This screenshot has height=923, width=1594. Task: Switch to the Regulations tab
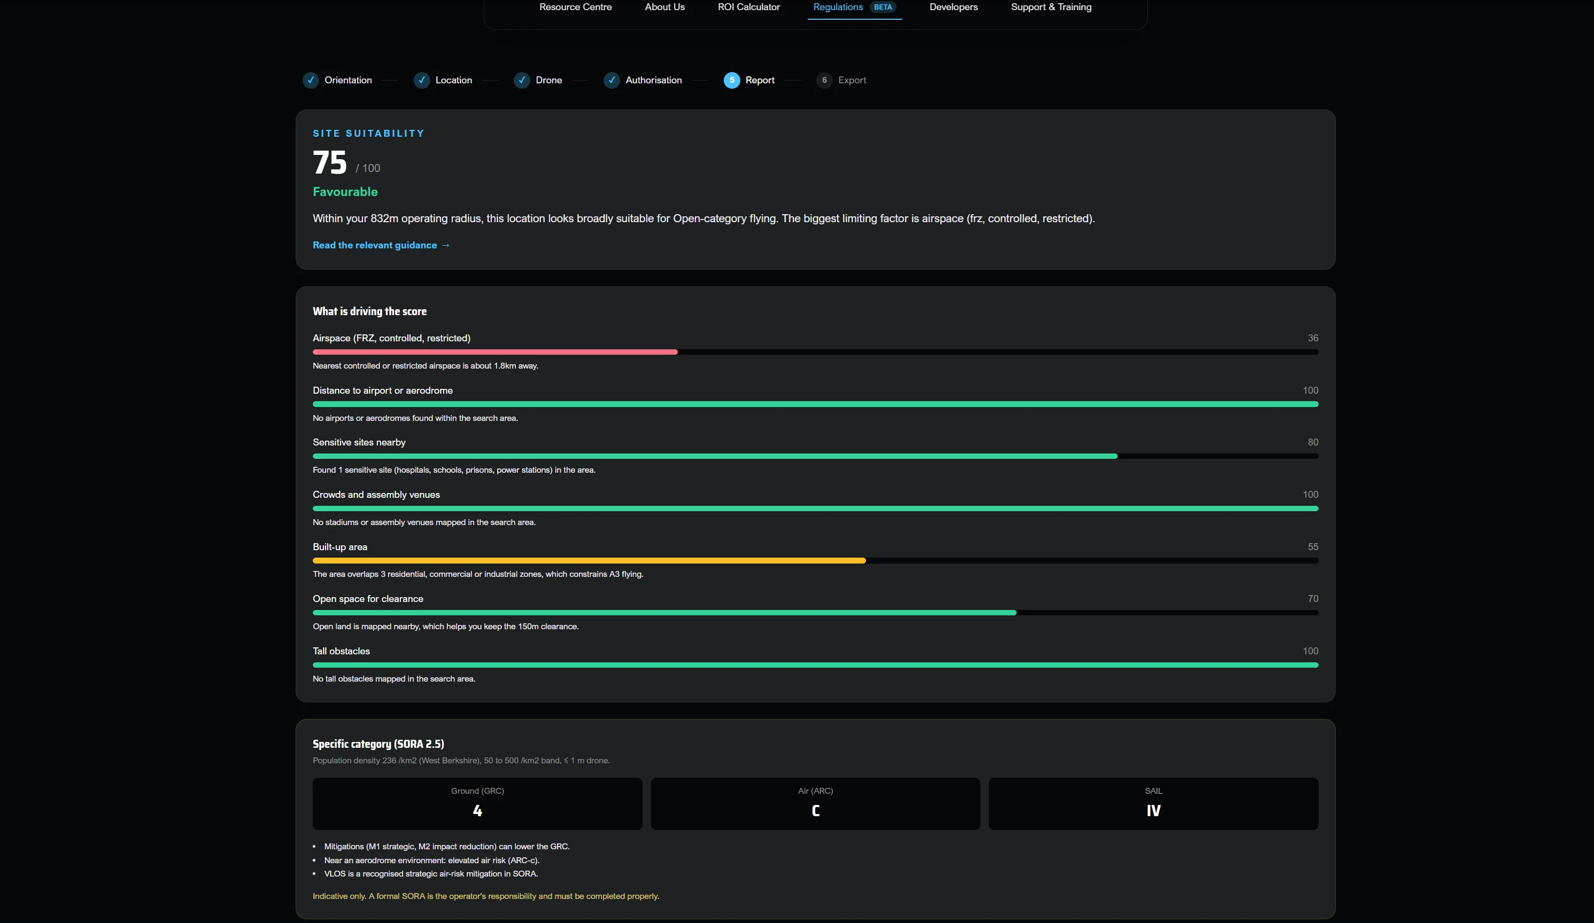(838, 7)
